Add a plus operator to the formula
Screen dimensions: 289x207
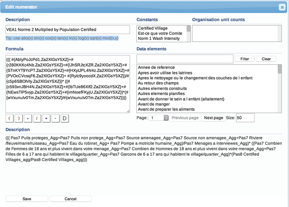[46, 119]
